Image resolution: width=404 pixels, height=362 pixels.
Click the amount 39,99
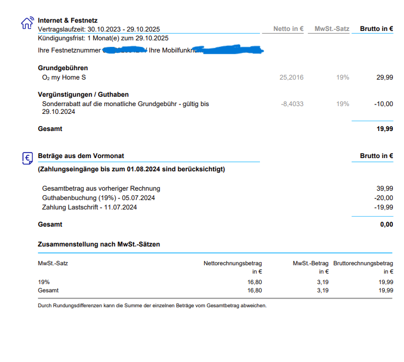[x=385, y=188]
